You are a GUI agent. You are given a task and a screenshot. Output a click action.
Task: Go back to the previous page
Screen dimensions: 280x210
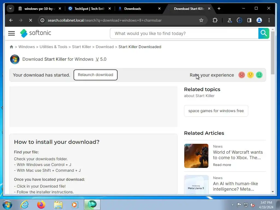tap(11, 20)
